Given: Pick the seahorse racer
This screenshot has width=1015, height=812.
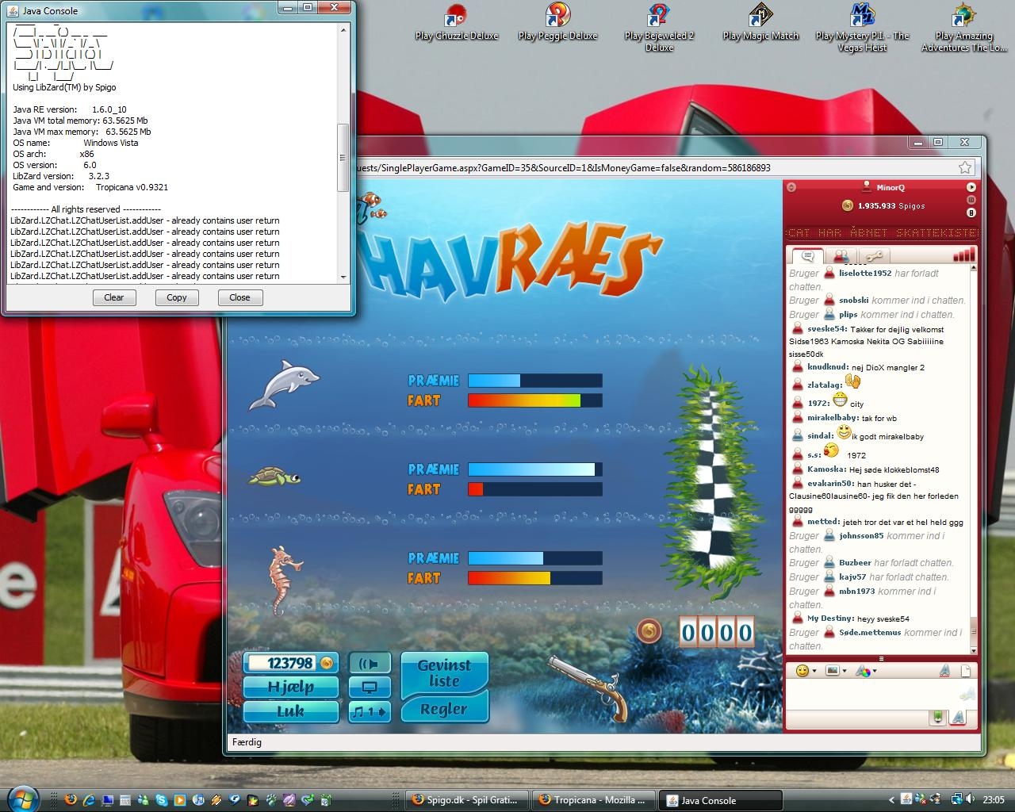Looking at the screenshot, I should (284, 579).
